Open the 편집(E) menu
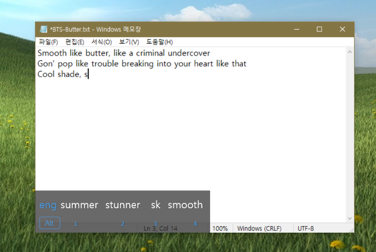The image size is (376, 252). pyautogui.click(x=75, y=42)
